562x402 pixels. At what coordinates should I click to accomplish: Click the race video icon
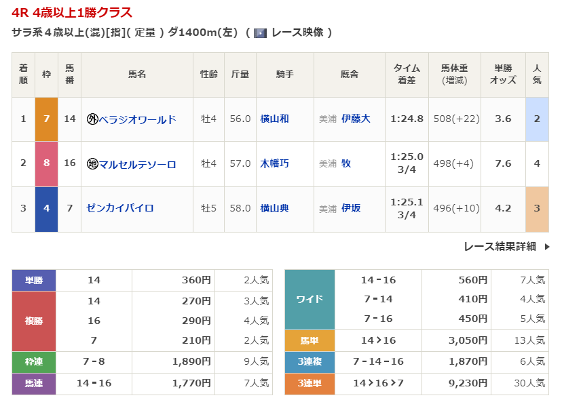260,33
